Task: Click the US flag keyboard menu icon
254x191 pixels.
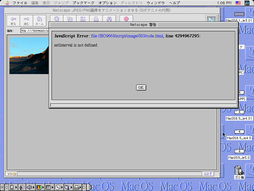Action: coord(238,3)
